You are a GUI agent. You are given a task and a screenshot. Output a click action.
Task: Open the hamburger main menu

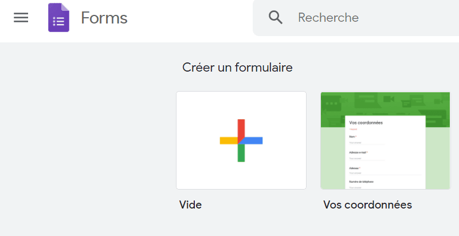(21, 18)
